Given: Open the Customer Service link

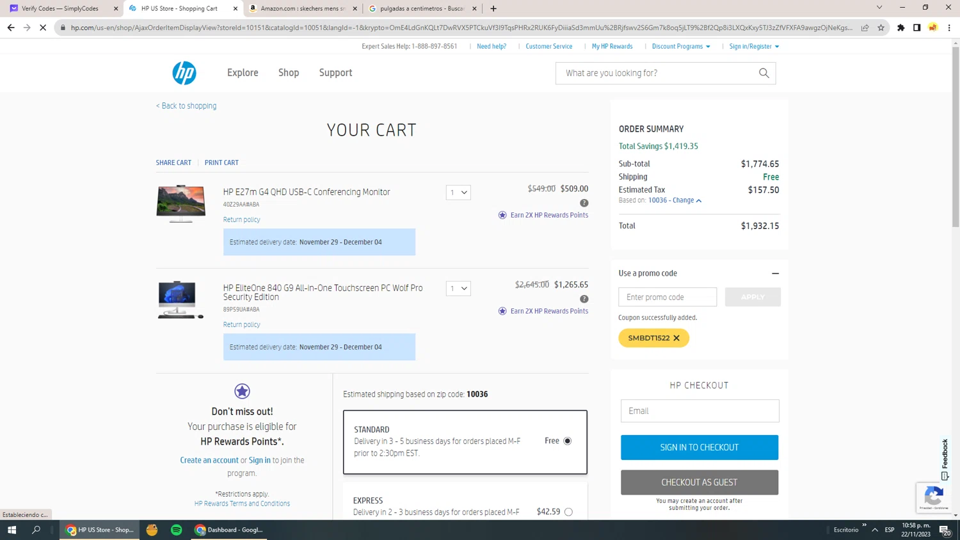Looking at the screenshot, I should (x=549, y=47).
